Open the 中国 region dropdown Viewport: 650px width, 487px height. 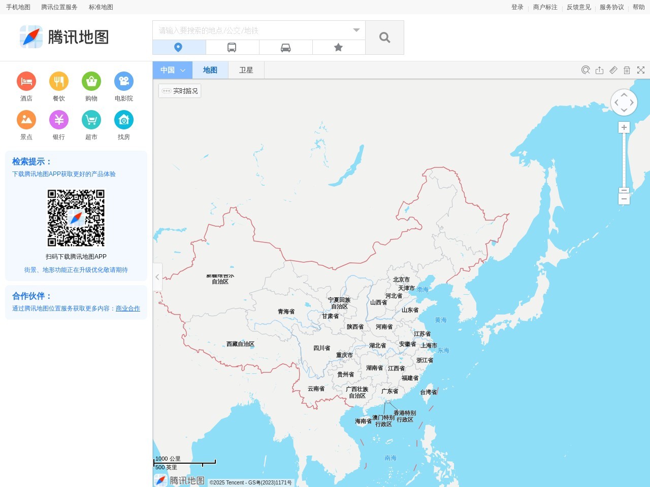172,69
